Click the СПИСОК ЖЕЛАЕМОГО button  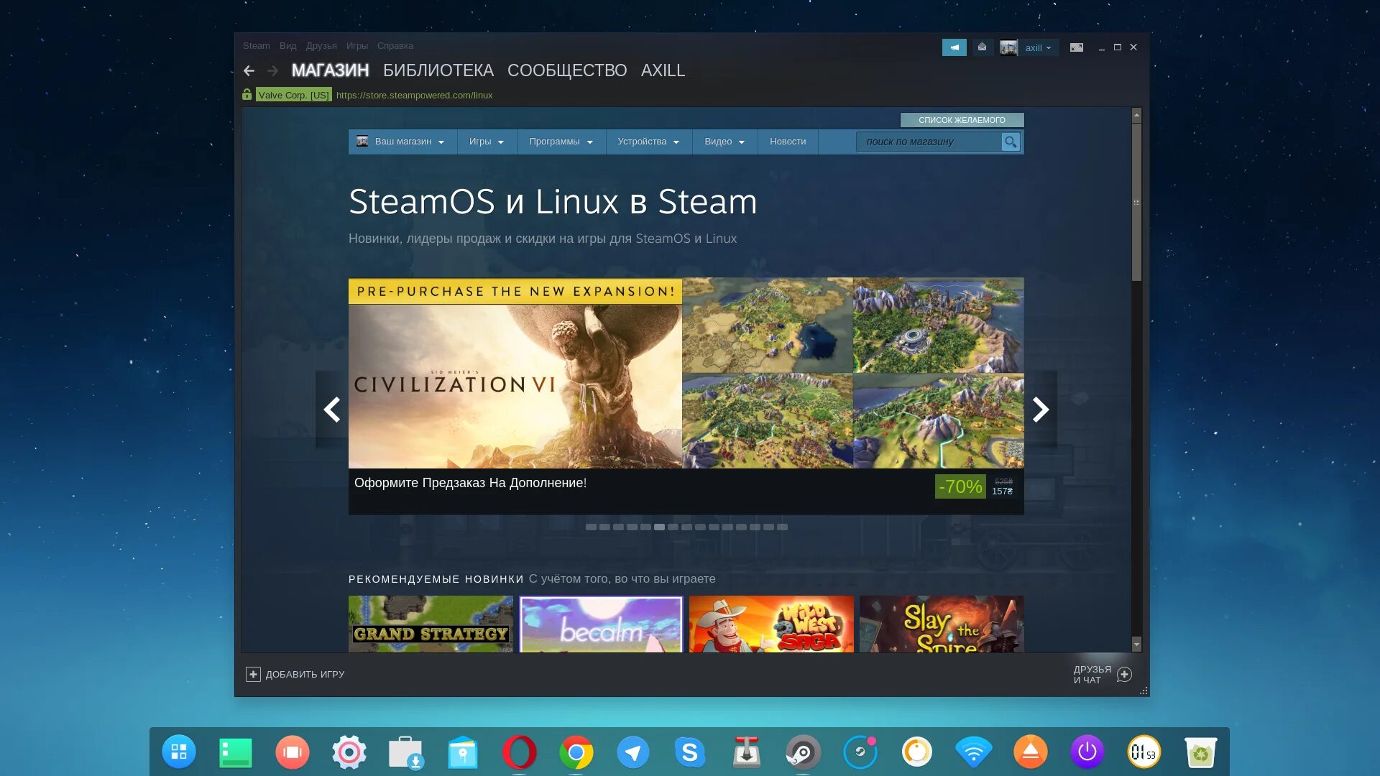pyautogui.click(x=962, y=120)
